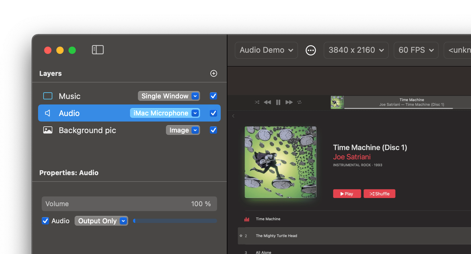Image resolution: width=471 pixels, height=254 pixels.
Task: Uncheck the Audio checkbox in Properties
Action: (x=45, y=221)
